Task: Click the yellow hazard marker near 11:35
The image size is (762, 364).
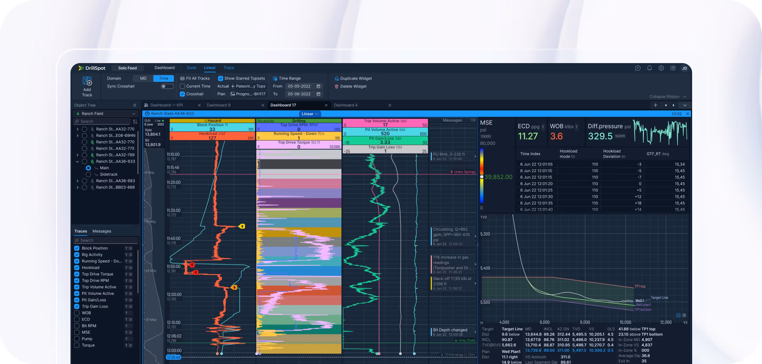Action: coord(242,226)
